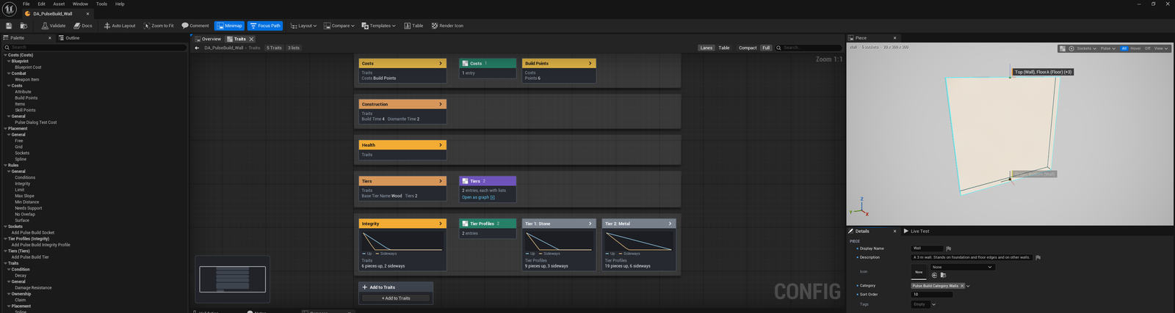Toggle the Minimap button off
Screen dimensions: 1175x313
coord(229,26)
